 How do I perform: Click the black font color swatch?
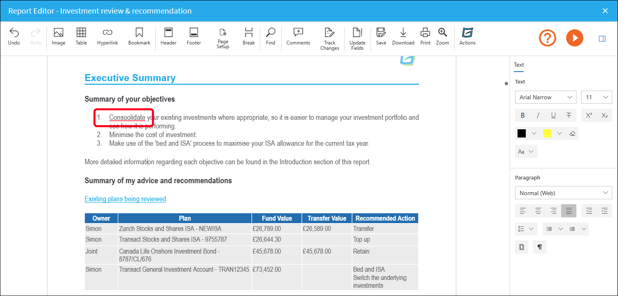pyautogui.click(x=522, y=133)
